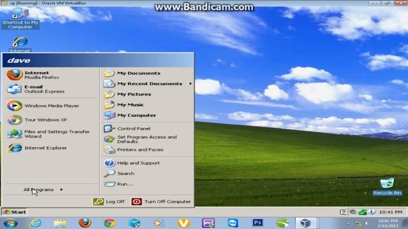Screen dimensions: 408x229
Task: Open File Explorer on host taskbar
Action: coord(60,223)
